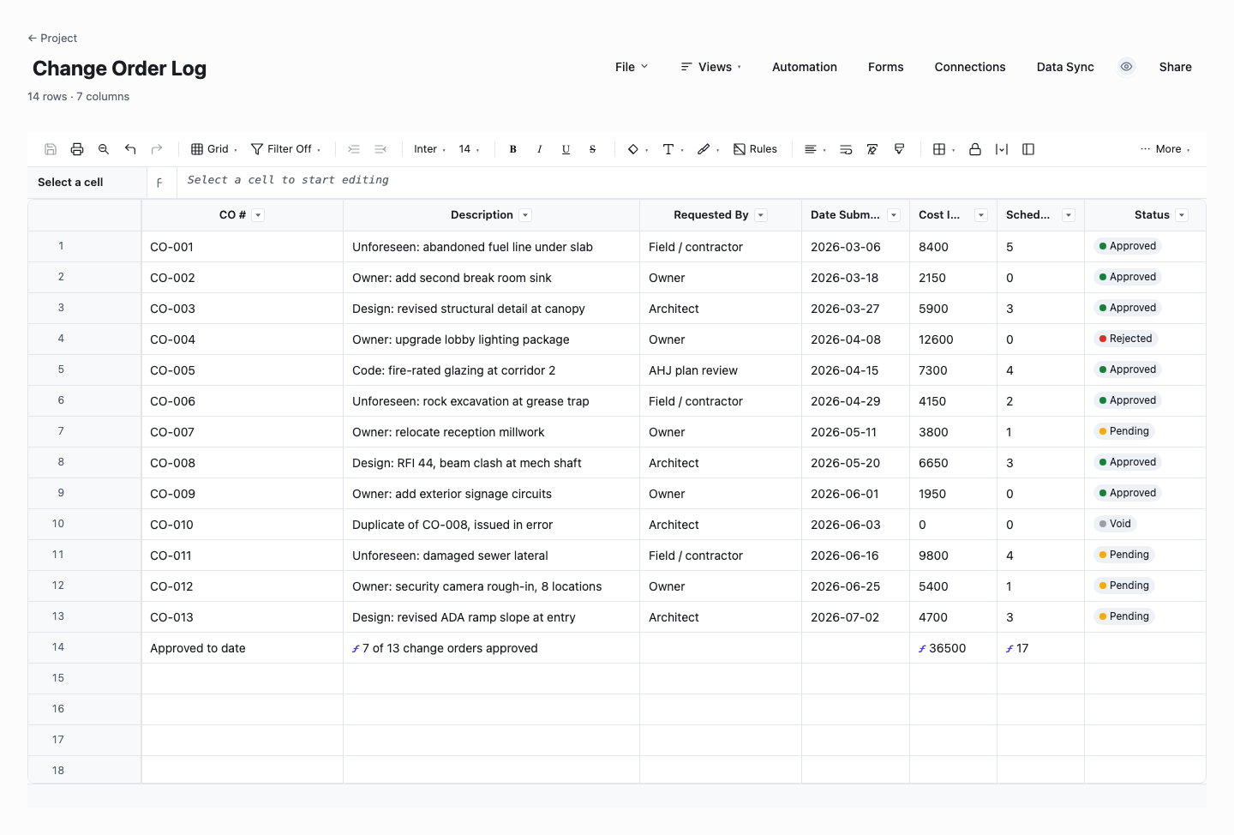Screen dimensions: 1234x835
Task: Open conditional formatting Rules
Action: [x=755, y=149]
